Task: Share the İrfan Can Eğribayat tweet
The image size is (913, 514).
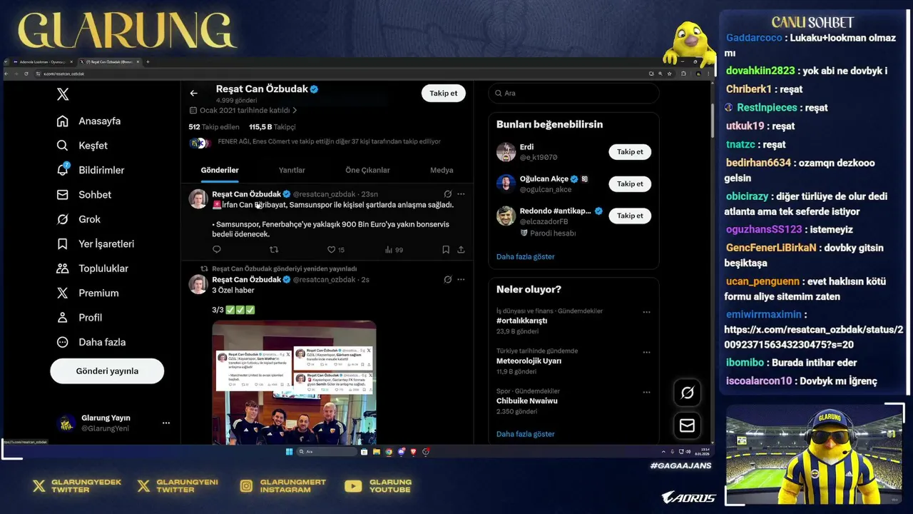Action: (x=461, y=250)
